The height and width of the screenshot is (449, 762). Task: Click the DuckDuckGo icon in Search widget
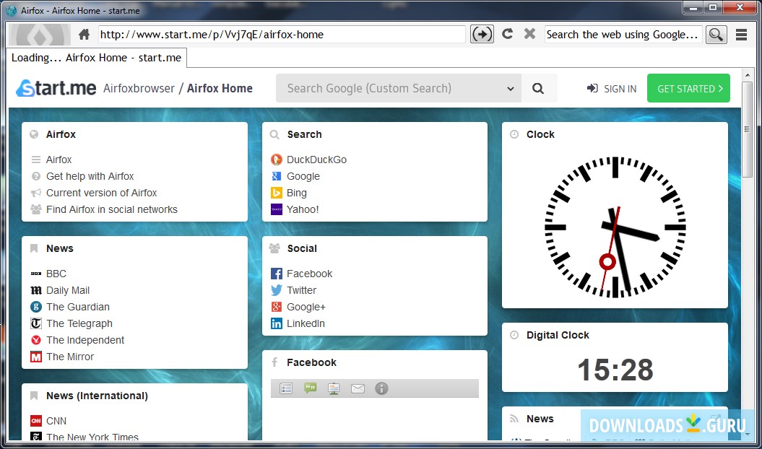277,160
